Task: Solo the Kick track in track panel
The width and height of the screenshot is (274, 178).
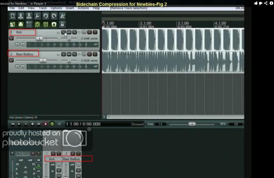Action: pyautogui.click(x=95, y=32)
